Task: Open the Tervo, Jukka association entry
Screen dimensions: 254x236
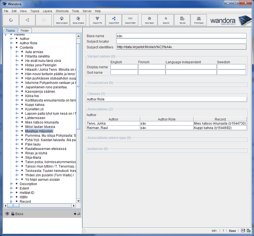Action: coord(97,124)
